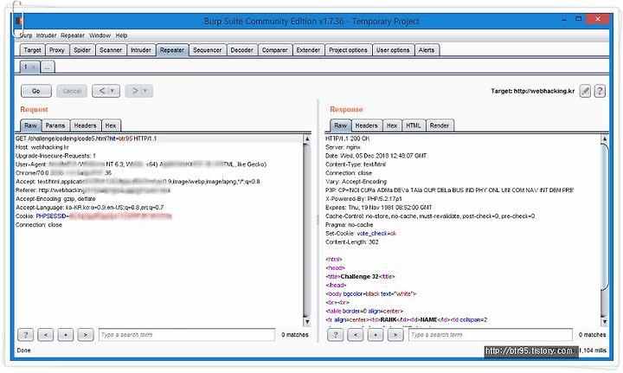Select the request Raw tab
The image size is (623, 373).
point(30,125)
